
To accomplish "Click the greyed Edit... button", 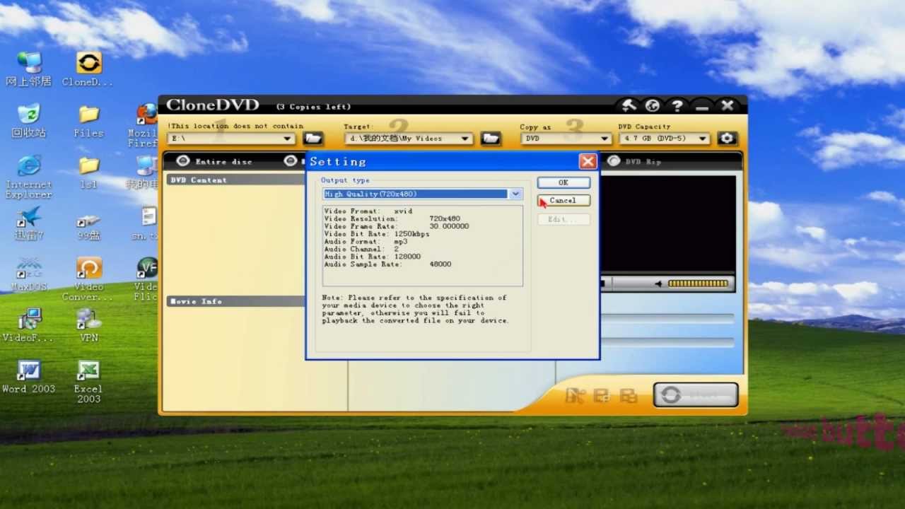I will 564,219.
